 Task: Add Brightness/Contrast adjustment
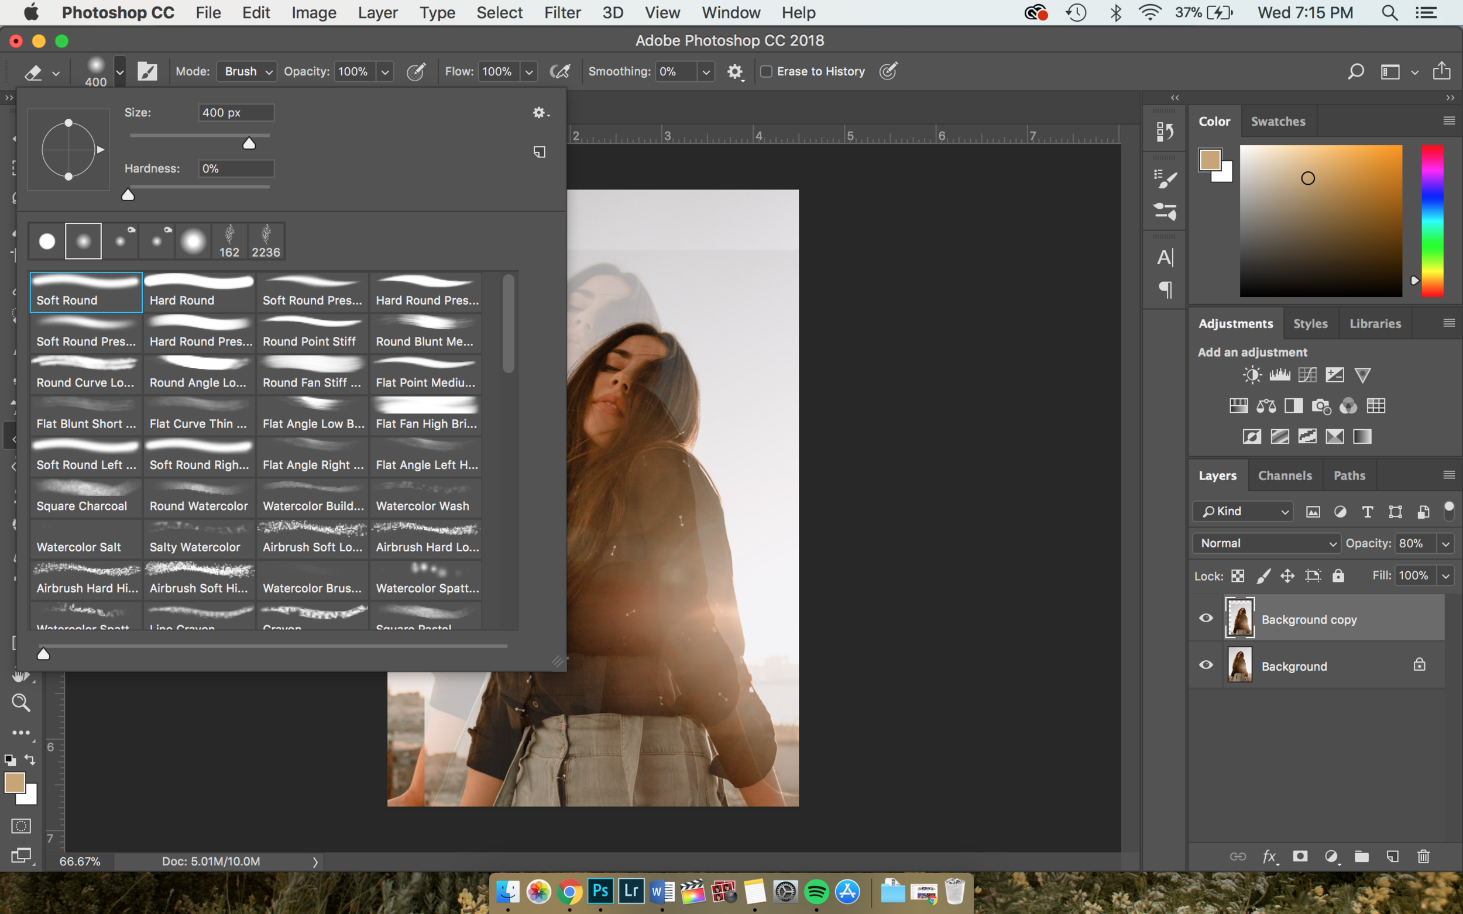(1251, 375)
